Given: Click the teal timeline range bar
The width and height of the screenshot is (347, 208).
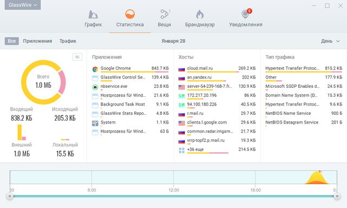Looking at the screenshot, I should [x=173, y=196].
